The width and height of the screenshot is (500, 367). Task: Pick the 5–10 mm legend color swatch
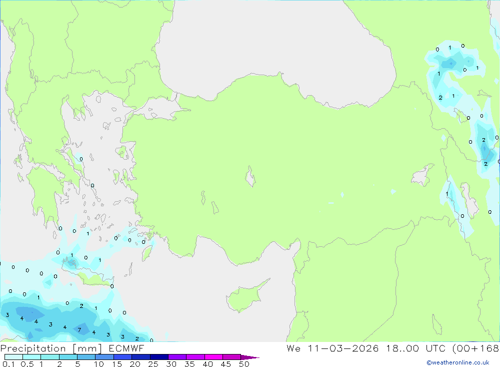[86, 357]
